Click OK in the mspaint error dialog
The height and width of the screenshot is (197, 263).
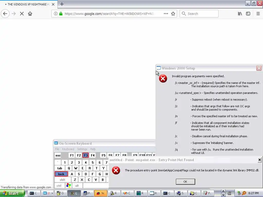pos(185,182)
